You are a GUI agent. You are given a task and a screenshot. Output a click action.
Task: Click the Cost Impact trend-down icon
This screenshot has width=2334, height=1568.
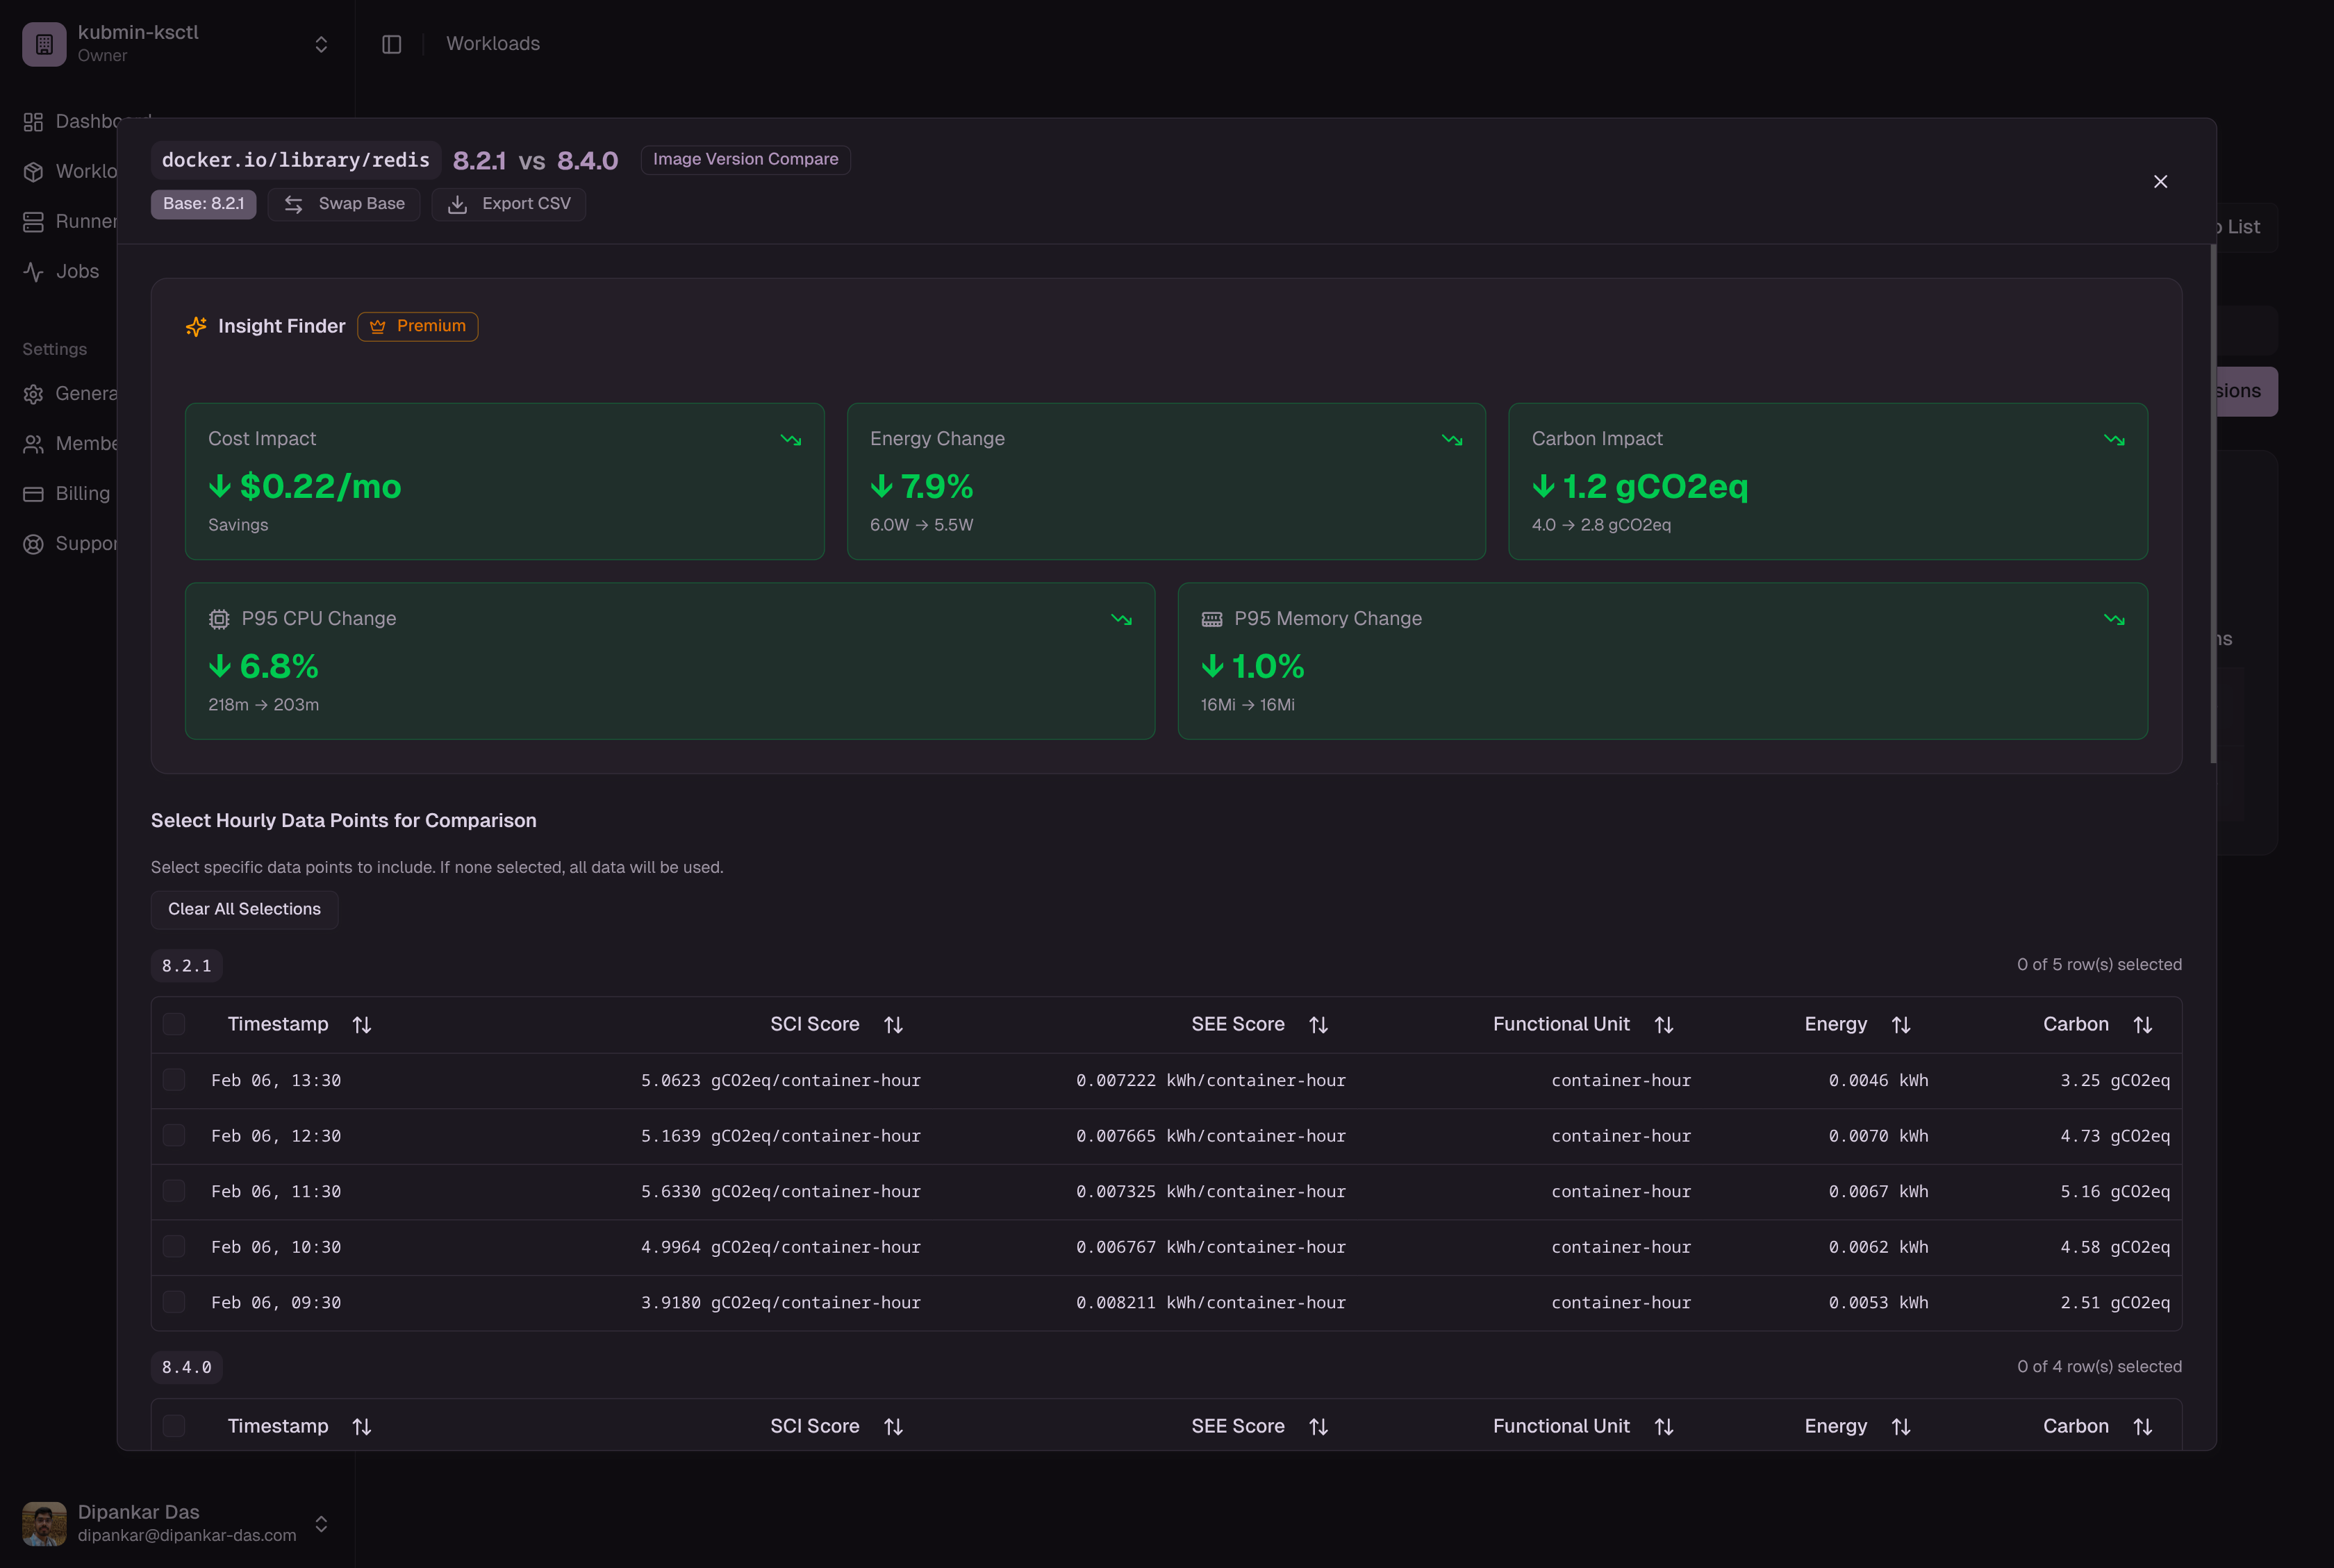pos(791,440)
